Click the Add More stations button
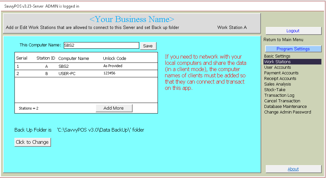 tap(114, 108)
